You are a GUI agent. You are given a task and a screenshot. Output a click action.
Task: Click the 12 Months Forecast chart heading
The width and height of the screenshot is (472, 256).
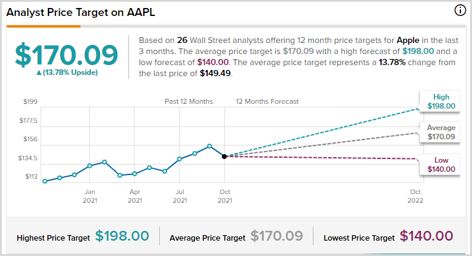pos(267,101)
